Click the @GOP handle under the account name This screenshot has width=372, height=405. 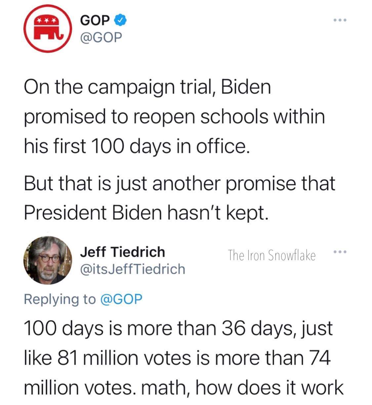click(101, 37)
